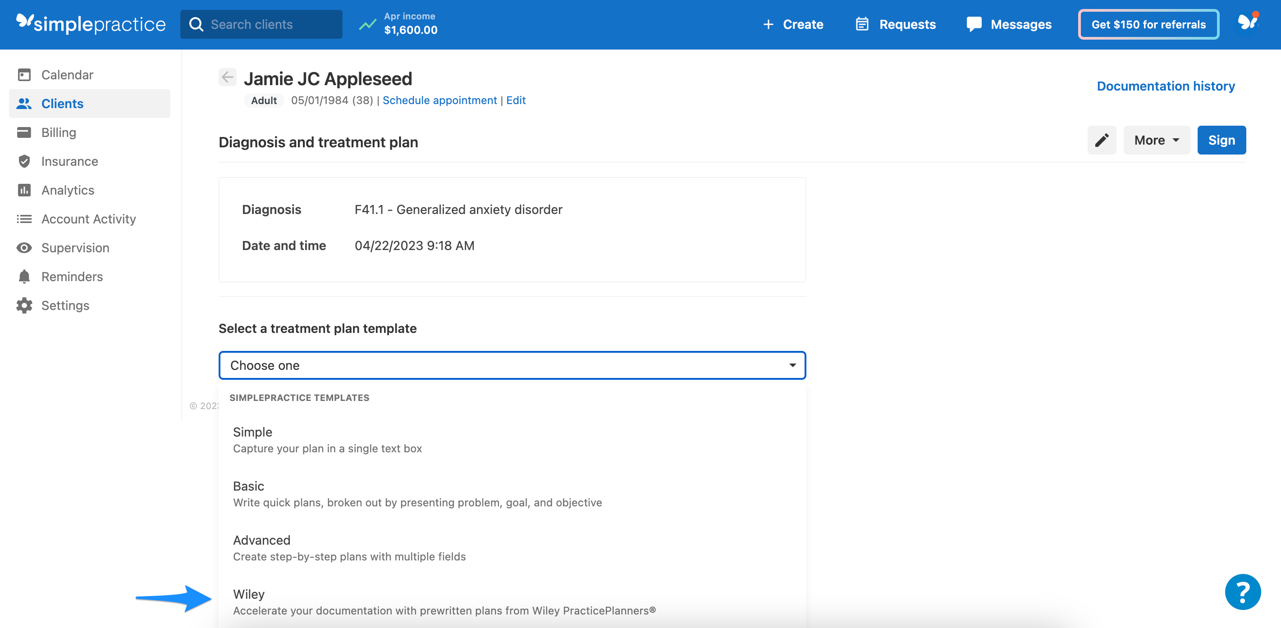Open Billing from the sidebar
This screenshot has width=1281, height=628.
coord(59,132)
